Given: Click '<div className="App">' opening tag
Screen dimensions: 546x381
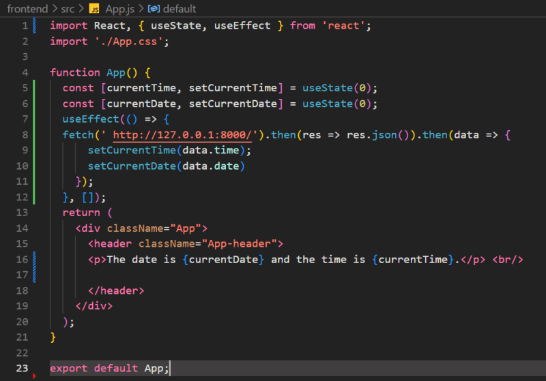Looking at the screenshot, I should [141, 228].
